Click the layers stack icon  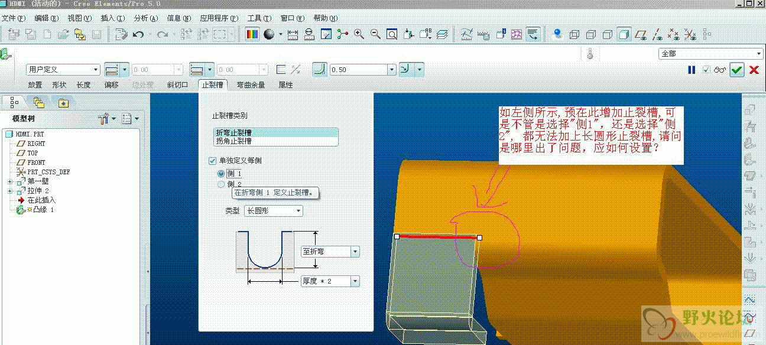pos(442,34)
